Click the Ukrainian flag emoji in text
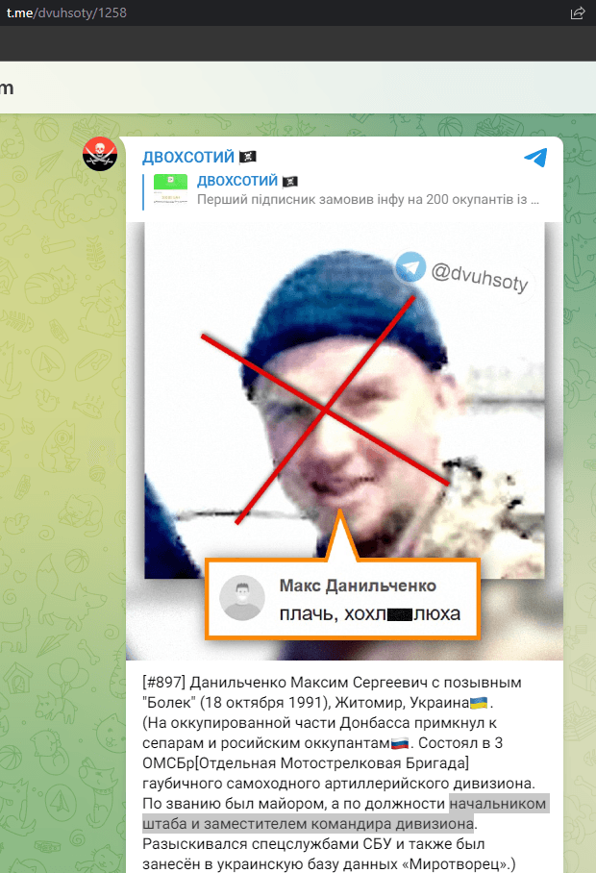 click(479, 703)
